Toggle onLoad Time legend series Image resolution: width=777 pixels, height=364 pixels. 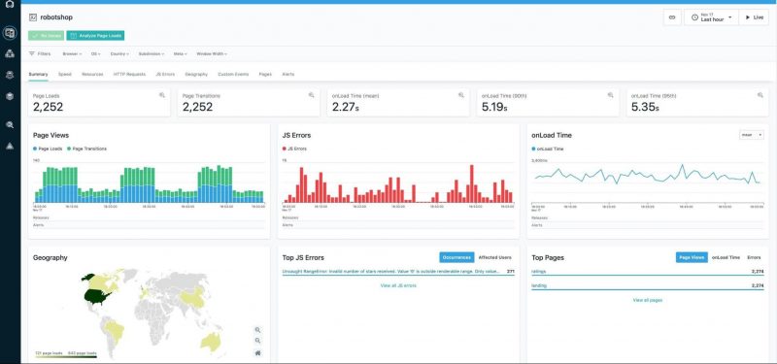547,149
